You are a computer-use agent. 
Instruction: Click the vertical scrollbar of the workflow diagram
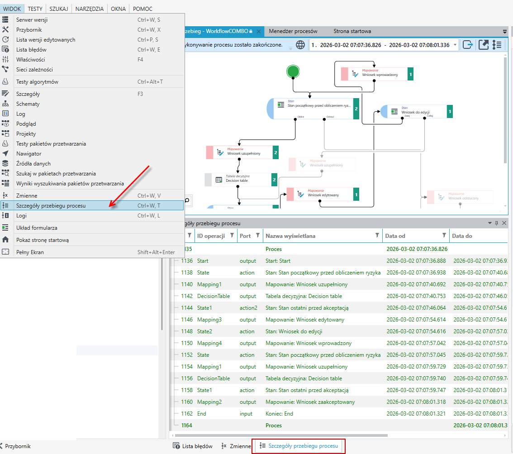coord(505,109)
